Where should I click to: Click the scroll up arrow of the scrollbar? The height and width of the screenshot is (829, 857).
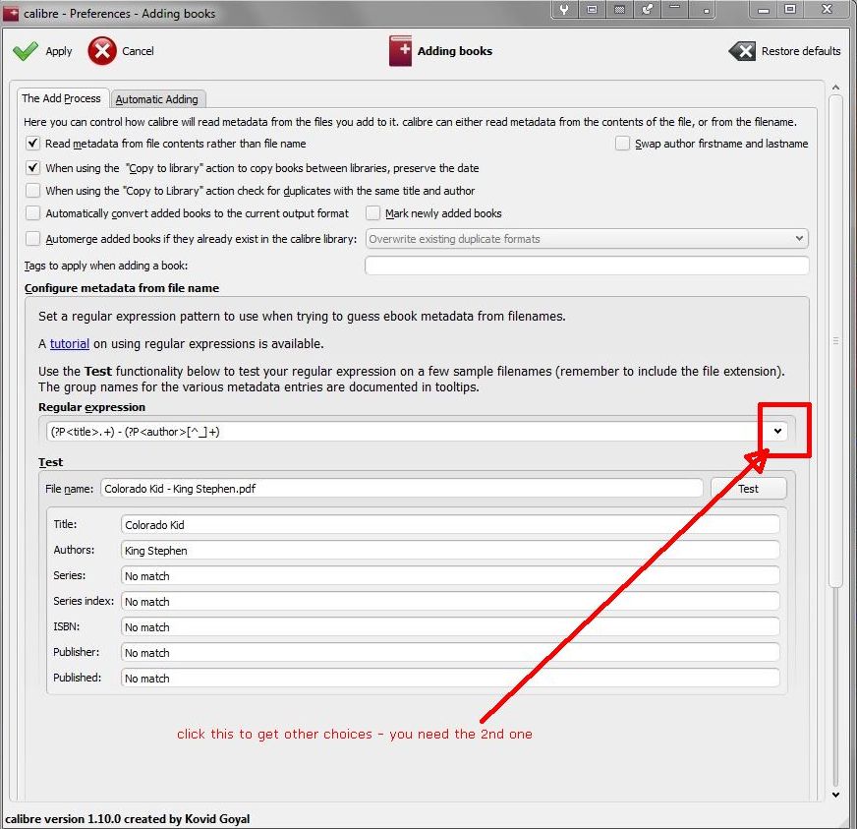pos(835,88)
